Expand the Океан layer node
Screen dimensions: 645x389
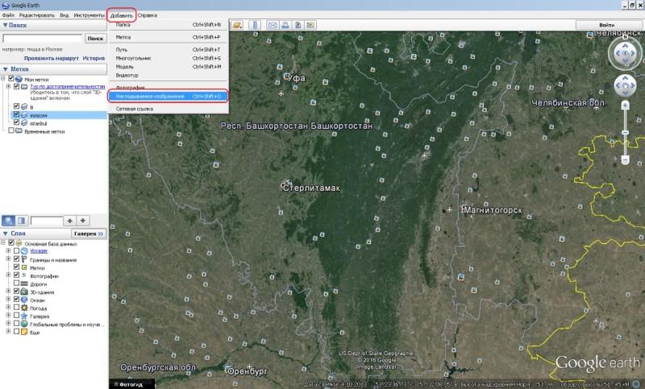[8, 300]
